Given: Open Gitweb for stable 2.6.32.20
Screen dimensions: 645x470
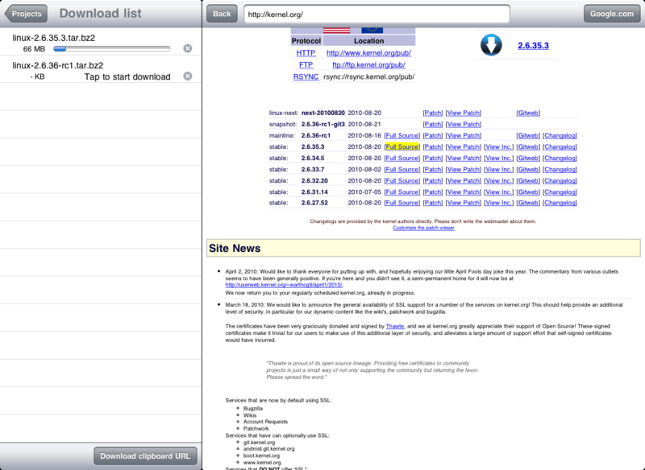Looking at the screenshot, I should [x=528, y=180].
